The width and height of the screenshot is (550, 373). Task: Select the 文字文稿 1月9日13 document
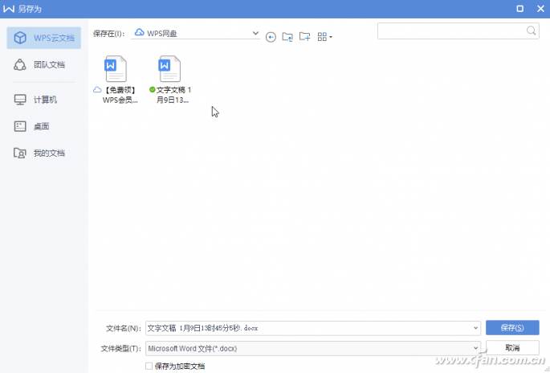[170, 80]
